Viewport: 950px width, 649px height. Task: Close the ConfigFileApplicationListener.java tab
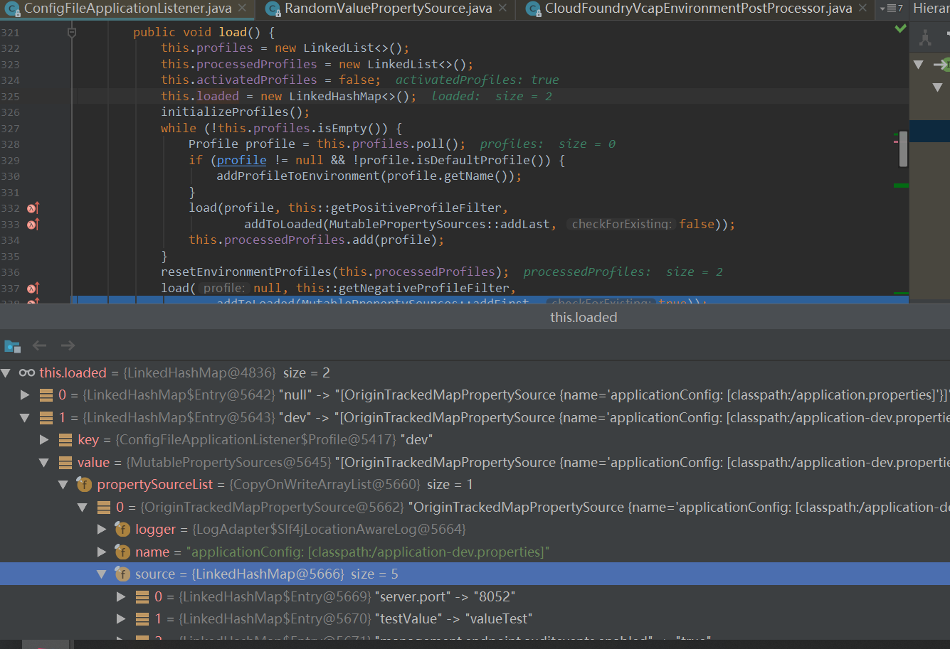click(242, 9)
